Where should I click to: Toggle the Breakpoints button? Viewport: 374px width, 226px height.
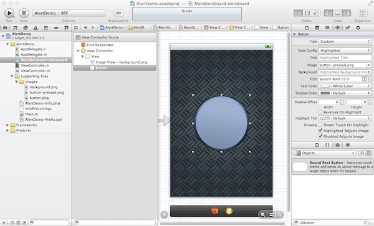[x=118, y=13]
